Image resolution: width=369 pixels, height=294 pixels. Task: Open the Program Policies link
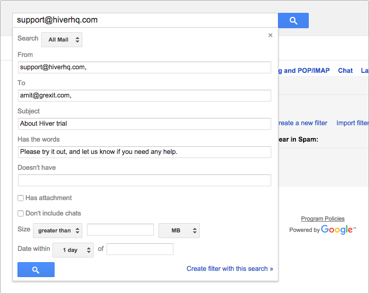(323, 219)
